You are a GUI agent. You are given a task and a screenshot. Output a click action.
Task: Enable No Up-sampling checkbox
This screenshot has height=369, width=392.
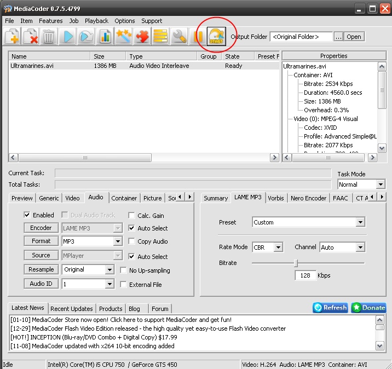click(x=123, y=270)
